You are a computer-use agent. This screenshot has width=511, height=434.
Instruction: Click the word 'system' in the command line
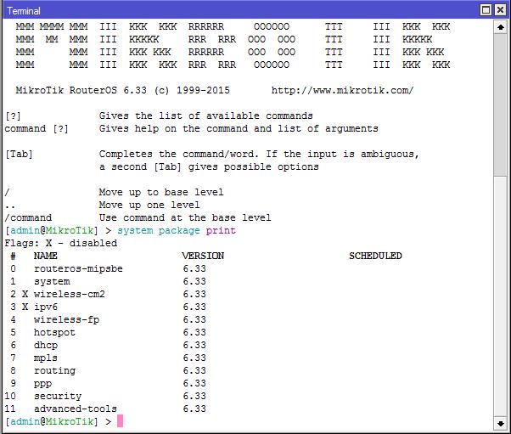(x=135, y=230)
